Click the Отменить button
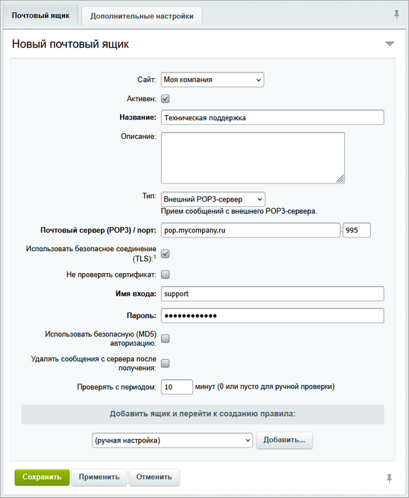Viewport: 409px width, 498px height. coord(154,477)
